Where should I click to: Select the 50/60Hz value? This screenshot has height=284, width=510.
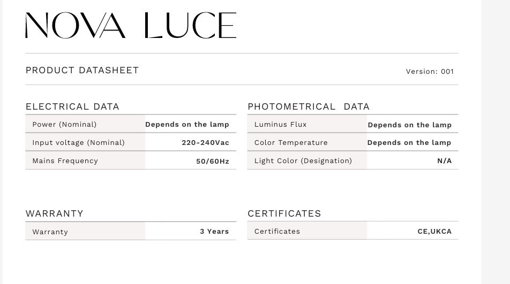coord(212,161)
